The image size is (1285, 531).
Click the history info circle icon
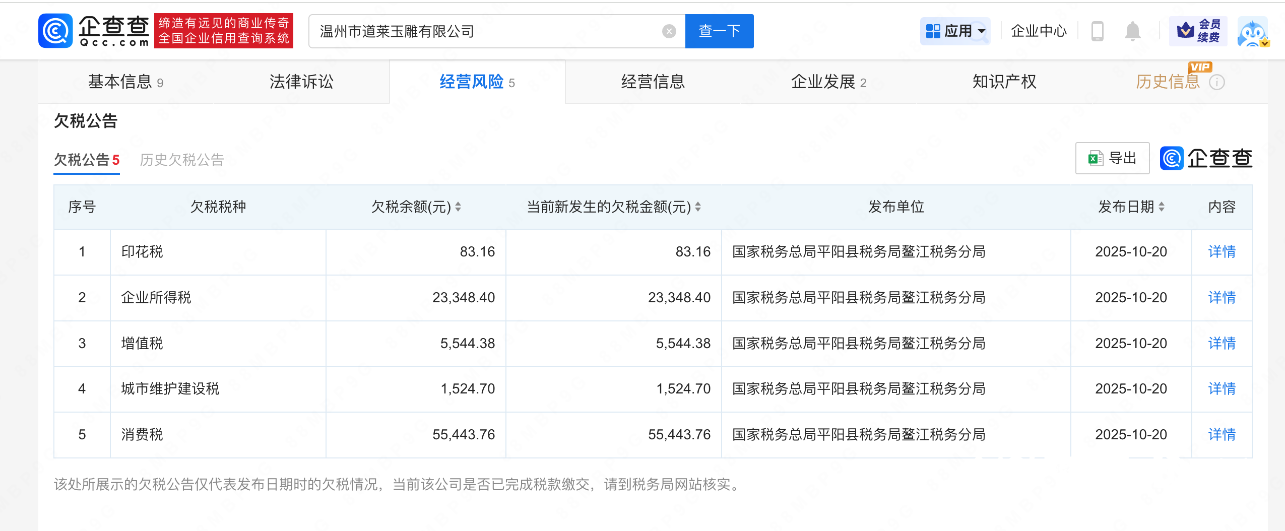click(1217, 82)
